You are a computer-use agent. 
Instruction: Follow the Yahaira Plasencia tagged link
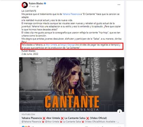pyautogui.click(x=71, y=14)
